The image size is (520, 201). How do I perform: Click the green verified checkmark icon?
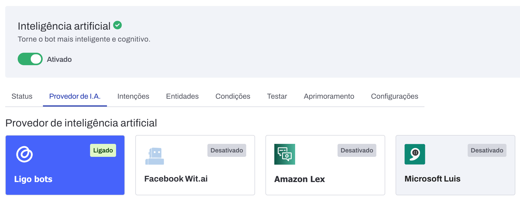117,25
